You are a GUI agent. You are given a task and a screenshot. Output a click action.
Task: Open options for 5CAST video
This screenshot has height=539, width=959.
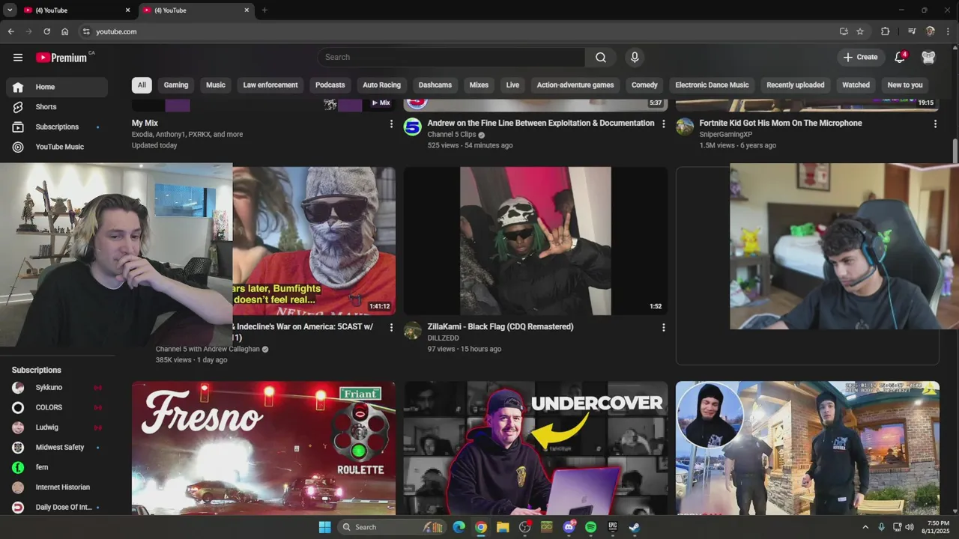click(391, 328)
